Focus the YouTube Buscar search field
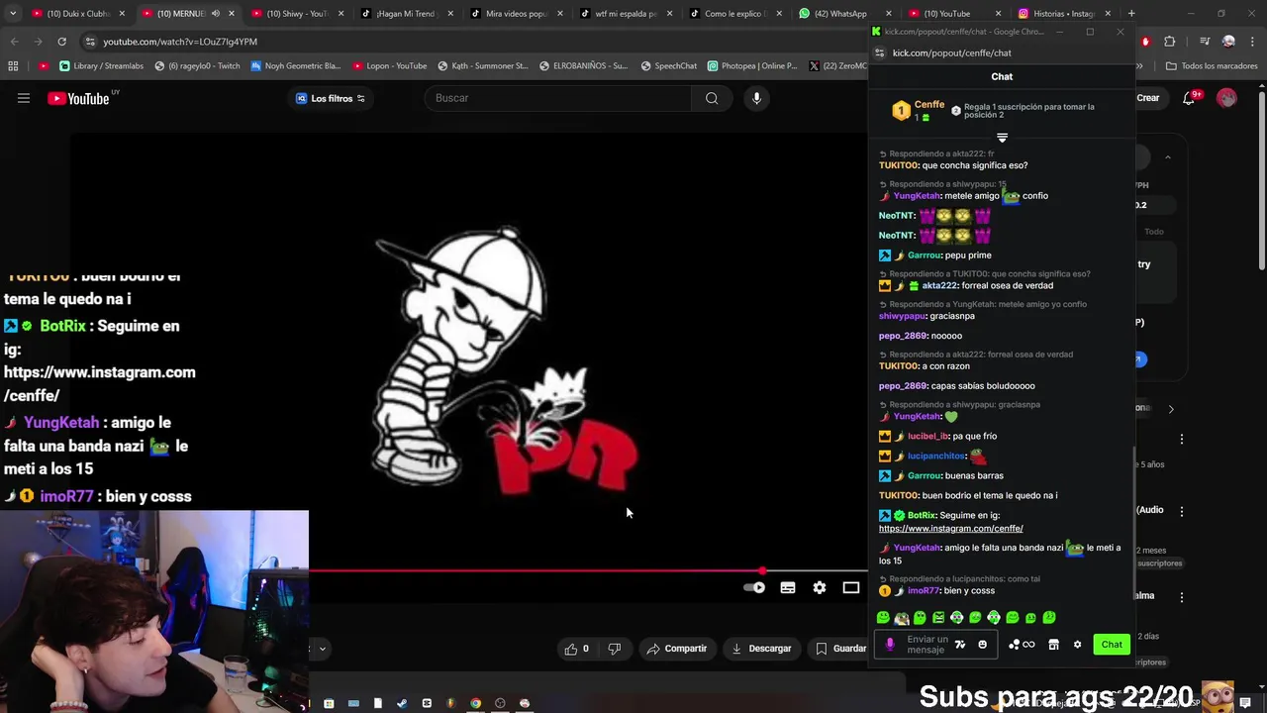Screen dimensions: 1267x713 click(x=558, y=98)
